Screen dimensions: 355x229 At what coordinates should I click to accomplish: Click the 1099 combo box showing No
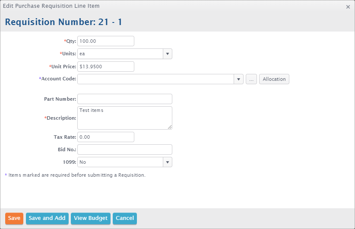pyautogui.click(x=120, y=162)
